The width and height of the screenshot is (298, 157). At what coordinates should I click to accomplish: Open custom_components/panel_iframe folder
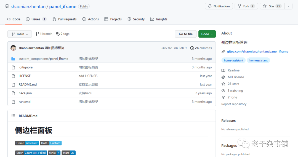[43, 59]
